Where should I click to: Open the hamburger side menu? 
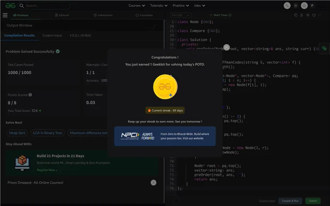click(5, 15)
